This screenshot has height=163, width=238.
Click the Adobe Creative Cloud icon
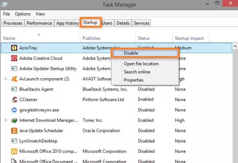[14, 58]
